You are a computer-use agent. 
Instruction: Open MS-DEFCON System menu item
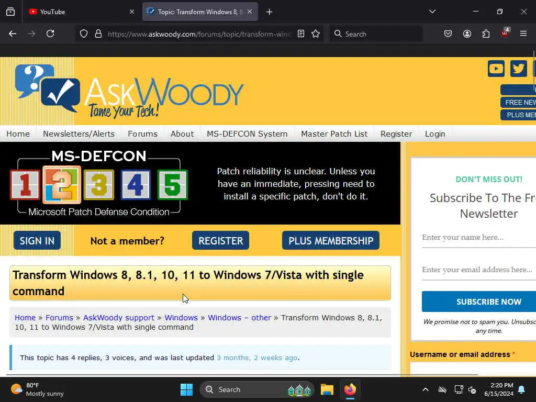click(x=247, y=133)
